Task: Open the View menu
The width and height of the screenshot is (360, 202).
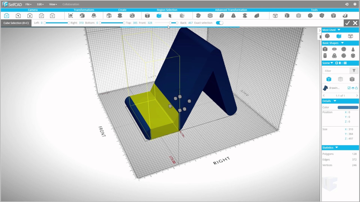Action: pyautogui.click(x=53, y=4)
